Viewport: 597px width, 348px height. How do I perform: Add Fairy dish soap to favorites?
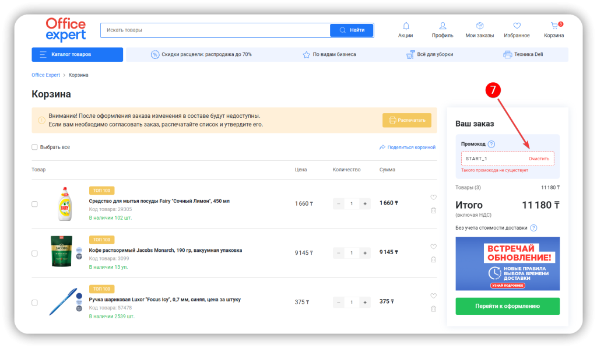pos(433,197)
